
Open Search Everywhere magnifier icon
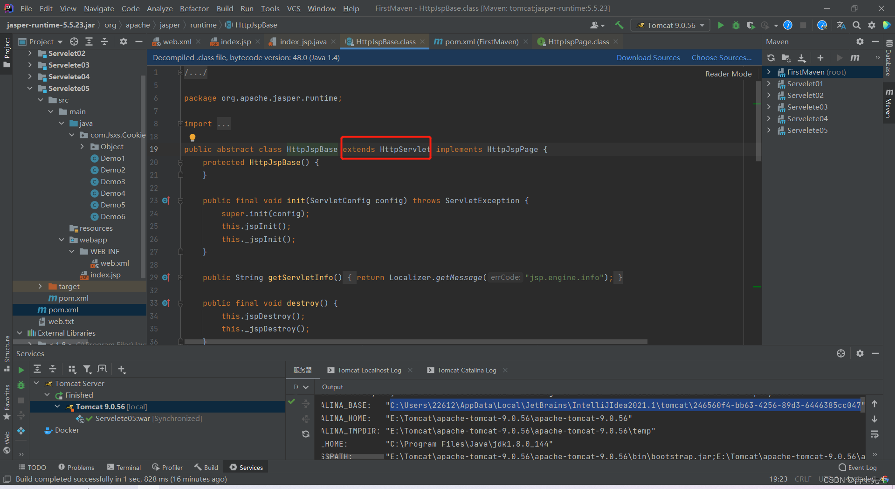coord(856,25)
